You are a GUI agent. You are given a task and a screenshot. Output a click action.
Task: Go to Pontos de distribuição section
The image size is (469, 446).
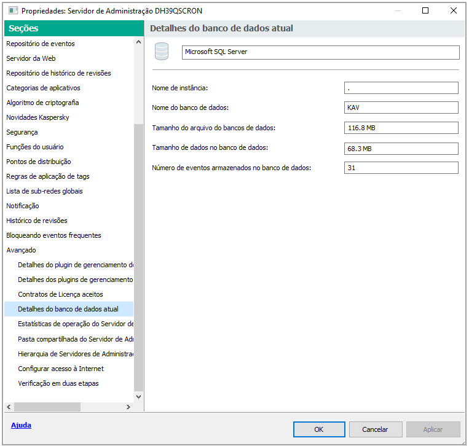pyautogui.click(x=38, y=162)
